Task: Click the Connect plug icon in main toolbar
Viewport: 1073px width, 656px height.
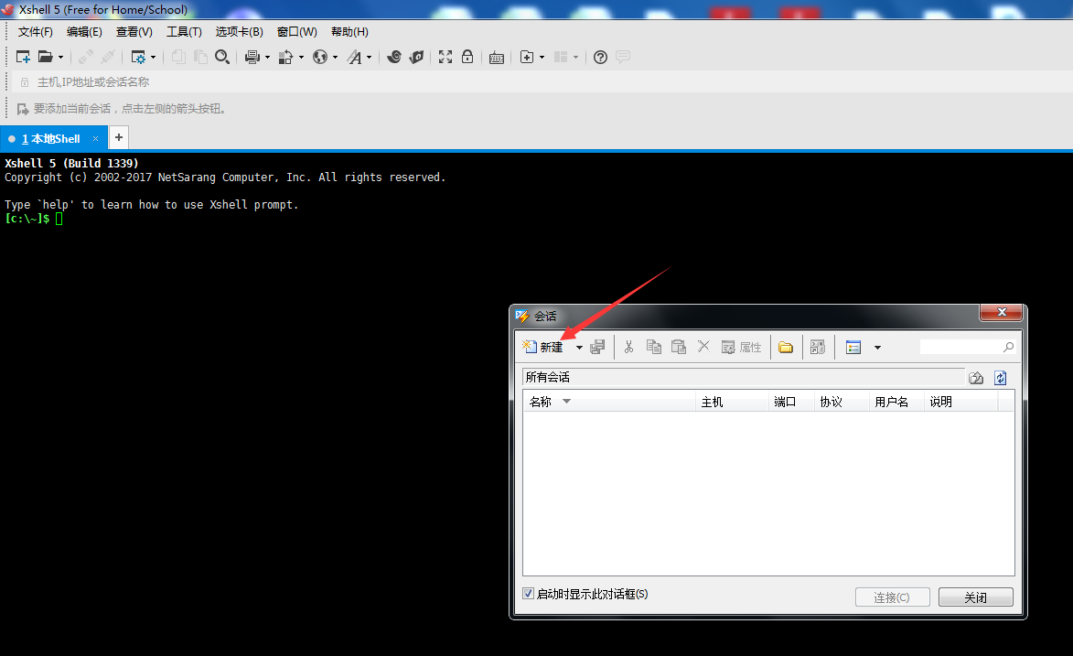Action: coord(86,57)
